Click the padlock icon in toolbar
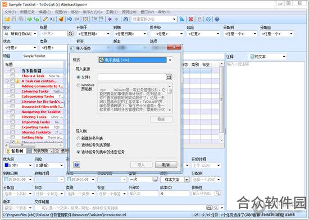The width and height of the screenshot is (309, 220). pyautogui.click(x=199, y=19)
